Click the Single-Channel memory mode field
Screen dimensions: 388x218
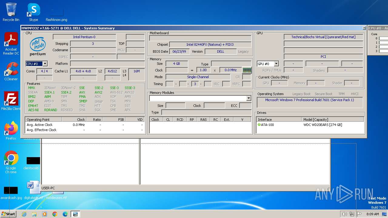198,77
